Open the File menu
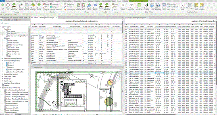217x115 pixels. pyautogui.click(x=3, y=1)
